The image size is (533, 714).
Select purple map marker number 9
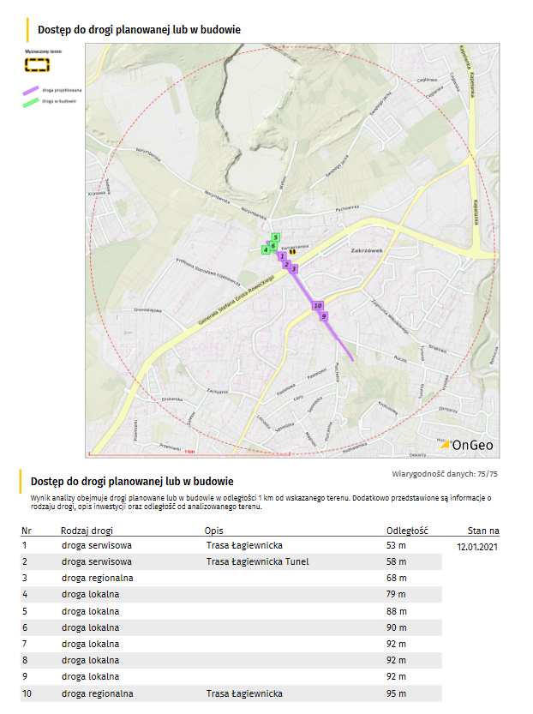pyautogui.click(x=323, y=317)
